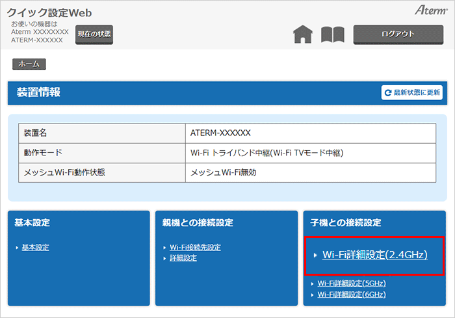Click the Wi-Fi トライバンド中継 mode value
Viewport: 455px width, 318px height.
tap(266, 153)
